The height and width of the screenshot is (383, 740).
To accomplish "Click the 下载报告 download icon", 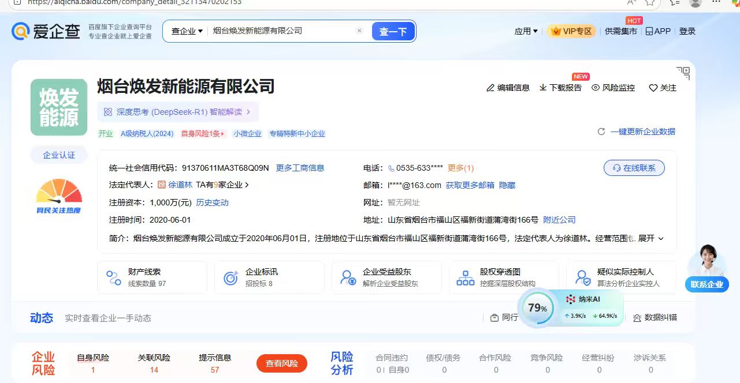I will tap(543, 88).
